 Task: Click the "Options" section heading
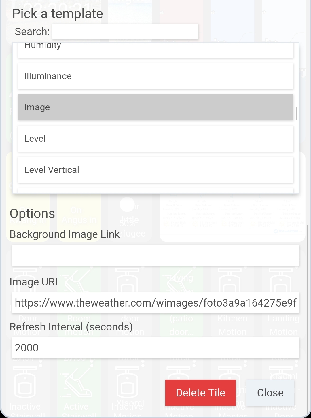coord(32,213)
